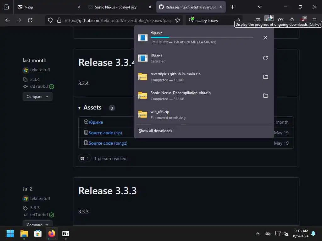Open the extensions puzzle icon
The width and height of the screenshot is (322, 241).
point(292,20)
